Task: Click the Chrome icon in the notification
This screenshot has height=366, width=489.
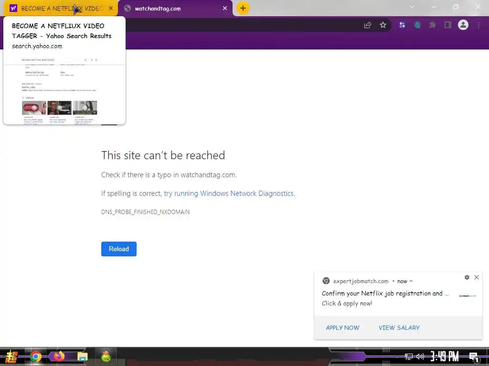Action: pos(326,281)
